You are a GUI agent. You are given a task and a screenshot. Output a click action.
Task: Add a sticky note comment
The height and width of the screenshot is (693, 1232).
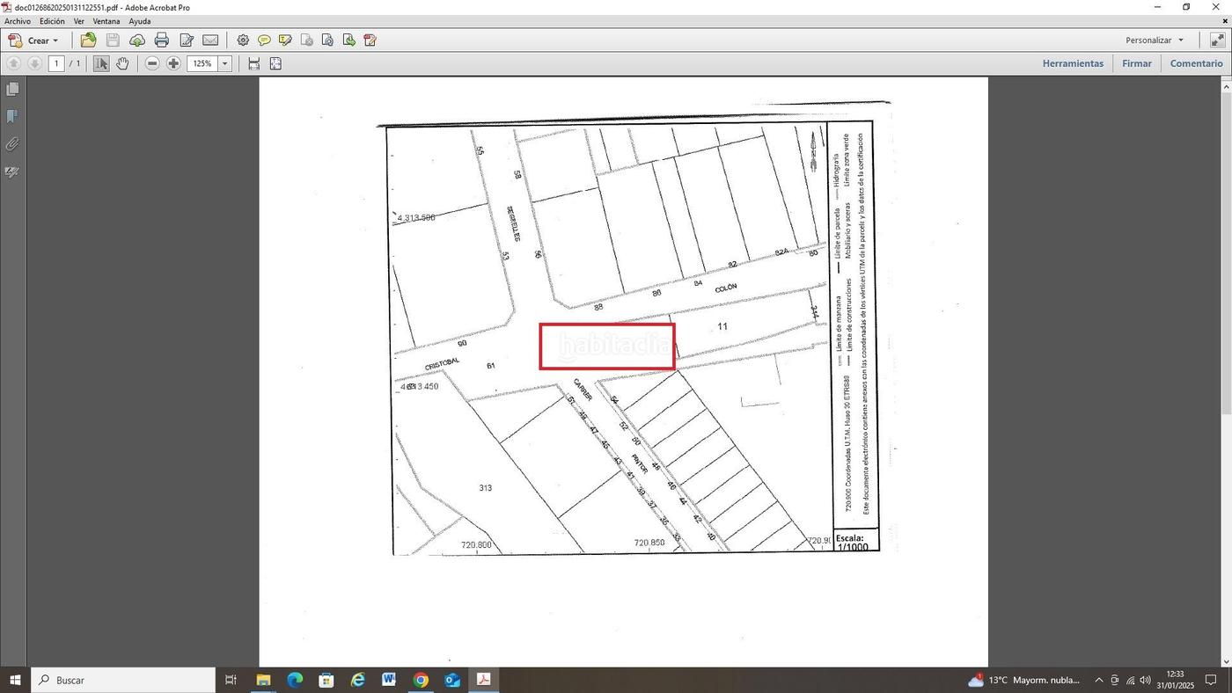(264, 40)
